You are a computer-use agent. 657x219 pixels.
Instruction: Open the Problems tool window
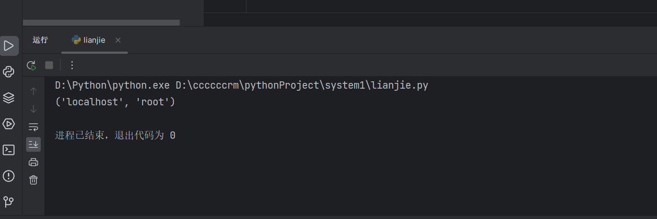(9, 175)
